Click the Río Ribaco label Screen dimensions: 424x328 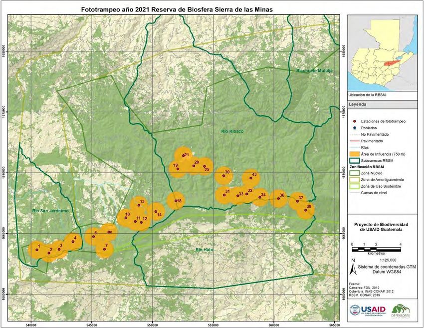232,131
